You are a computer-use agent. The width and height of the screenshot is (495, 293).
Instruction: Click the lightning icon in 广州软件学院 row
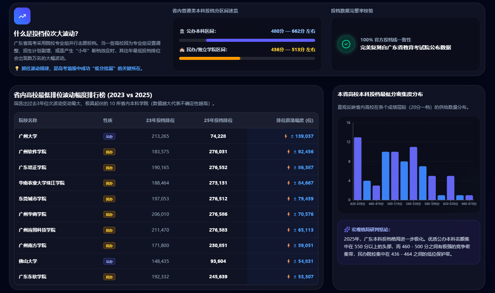[x=289, y=152]
